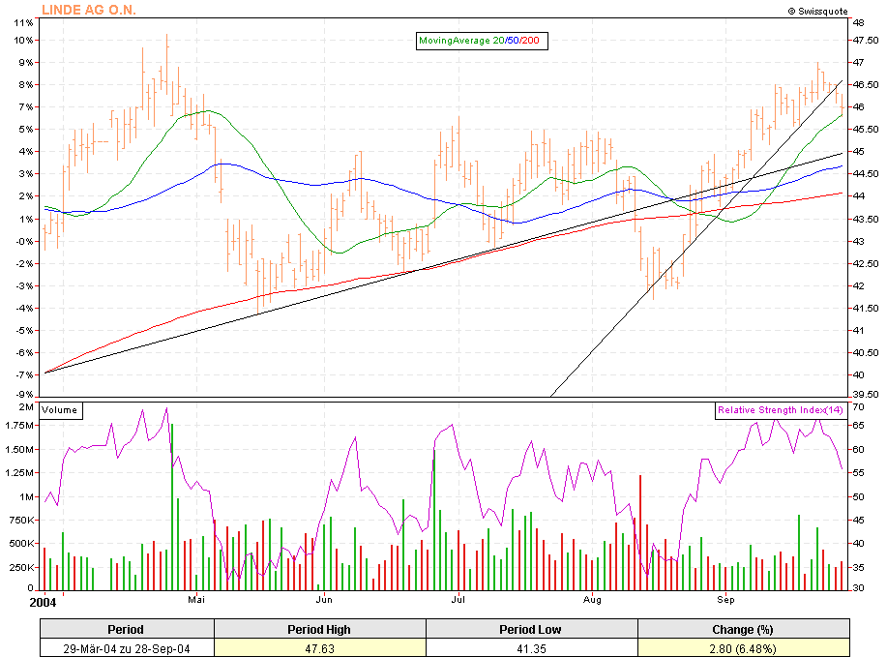This screenshot has width=887, height=657.
Task: Select the Relative Strength Index(14) label
Action: 780,410
